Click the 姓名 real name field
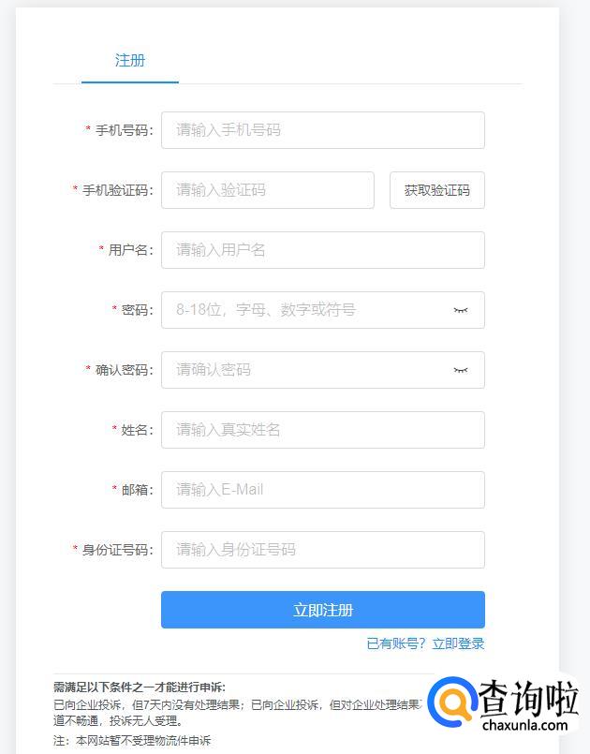The height and width of the screenshot is (754, 590). click(x=323, y=430)
